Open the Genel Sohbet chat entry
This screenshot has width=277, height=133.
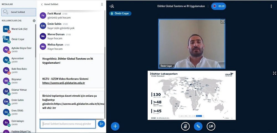tap(19, 12)
